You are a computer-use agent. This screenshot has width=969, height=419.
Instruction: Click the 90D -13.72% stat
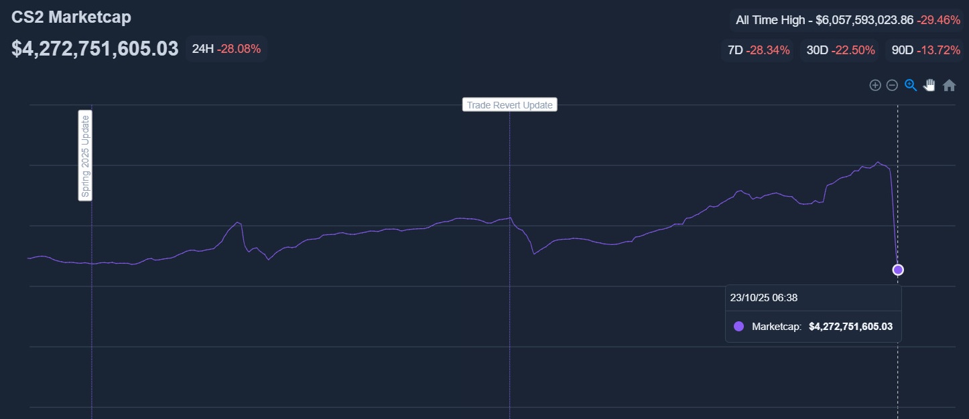pos(925,50)
